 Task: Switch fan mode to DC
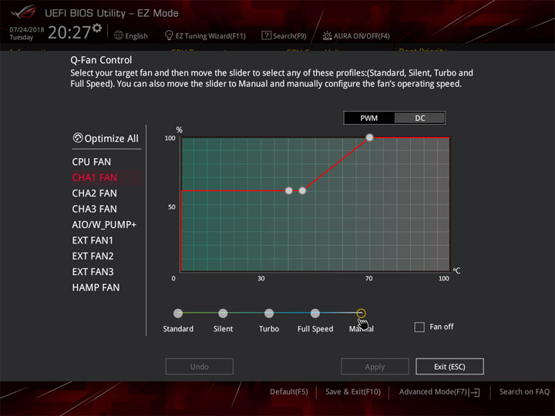click(x=420, y=118)
